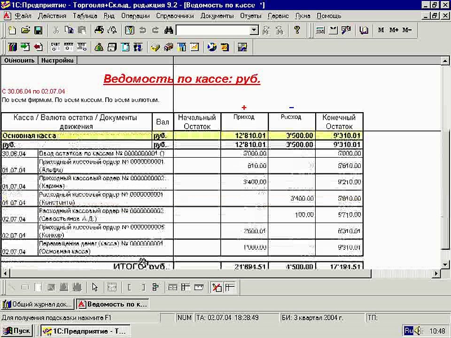The width and height of the screenshot is (451, 338).
Task: Click the 1С:Предприятие taskbar button
Action: [x=85, y=331]
